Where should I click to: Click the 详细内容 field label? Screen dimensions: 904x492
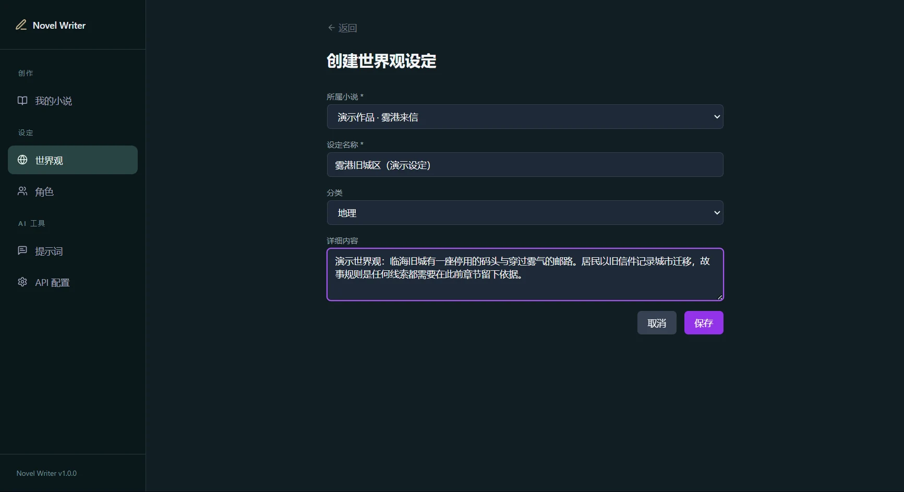click(342, 241)
